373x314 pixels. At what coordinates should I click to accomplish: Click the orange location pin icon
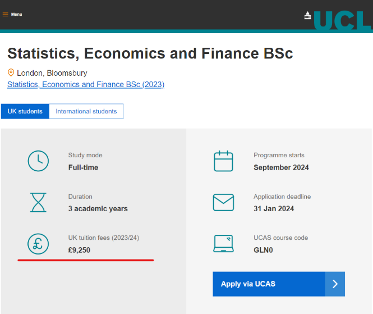coord(11,73)
